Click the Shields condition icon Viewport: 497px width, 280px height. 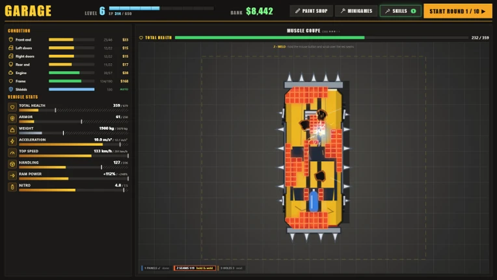point(11,89)
